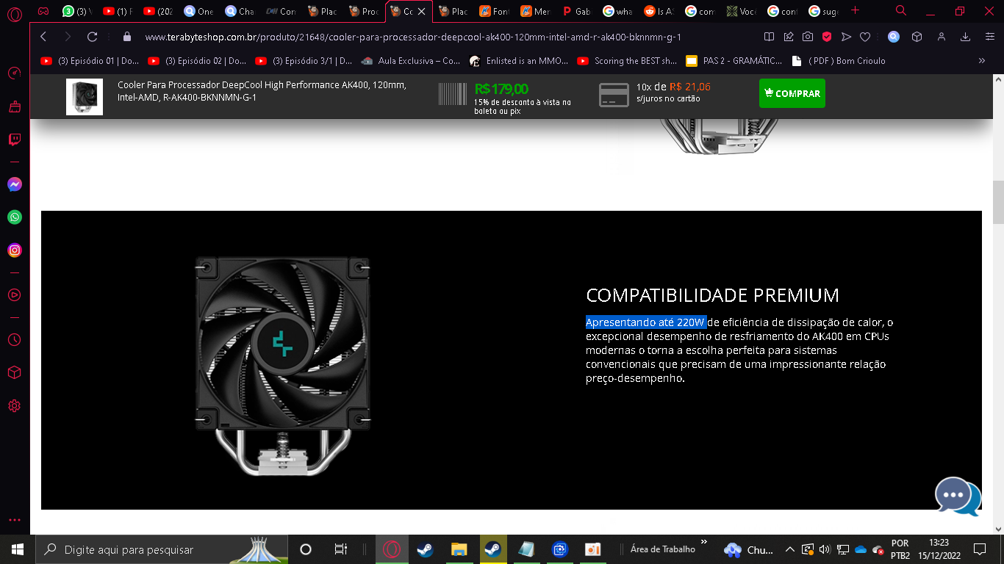Show hidden bookmarks overflow arrows
This screenshot has height=564, width=1004.
pyautogui.click(x=982, y=61)
